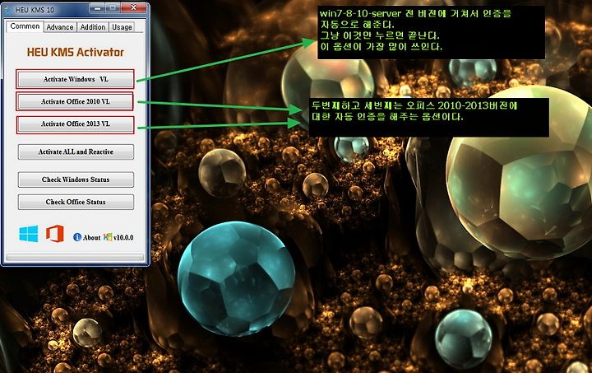
Task: Go to the Usage tab
Action: tap(122, 27)
